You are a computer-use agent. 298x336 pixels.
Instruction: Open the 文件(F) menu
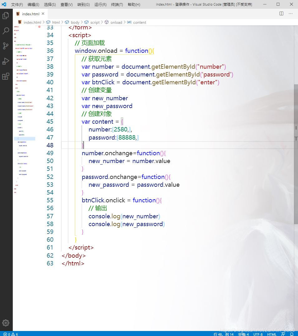coord(17,4)
